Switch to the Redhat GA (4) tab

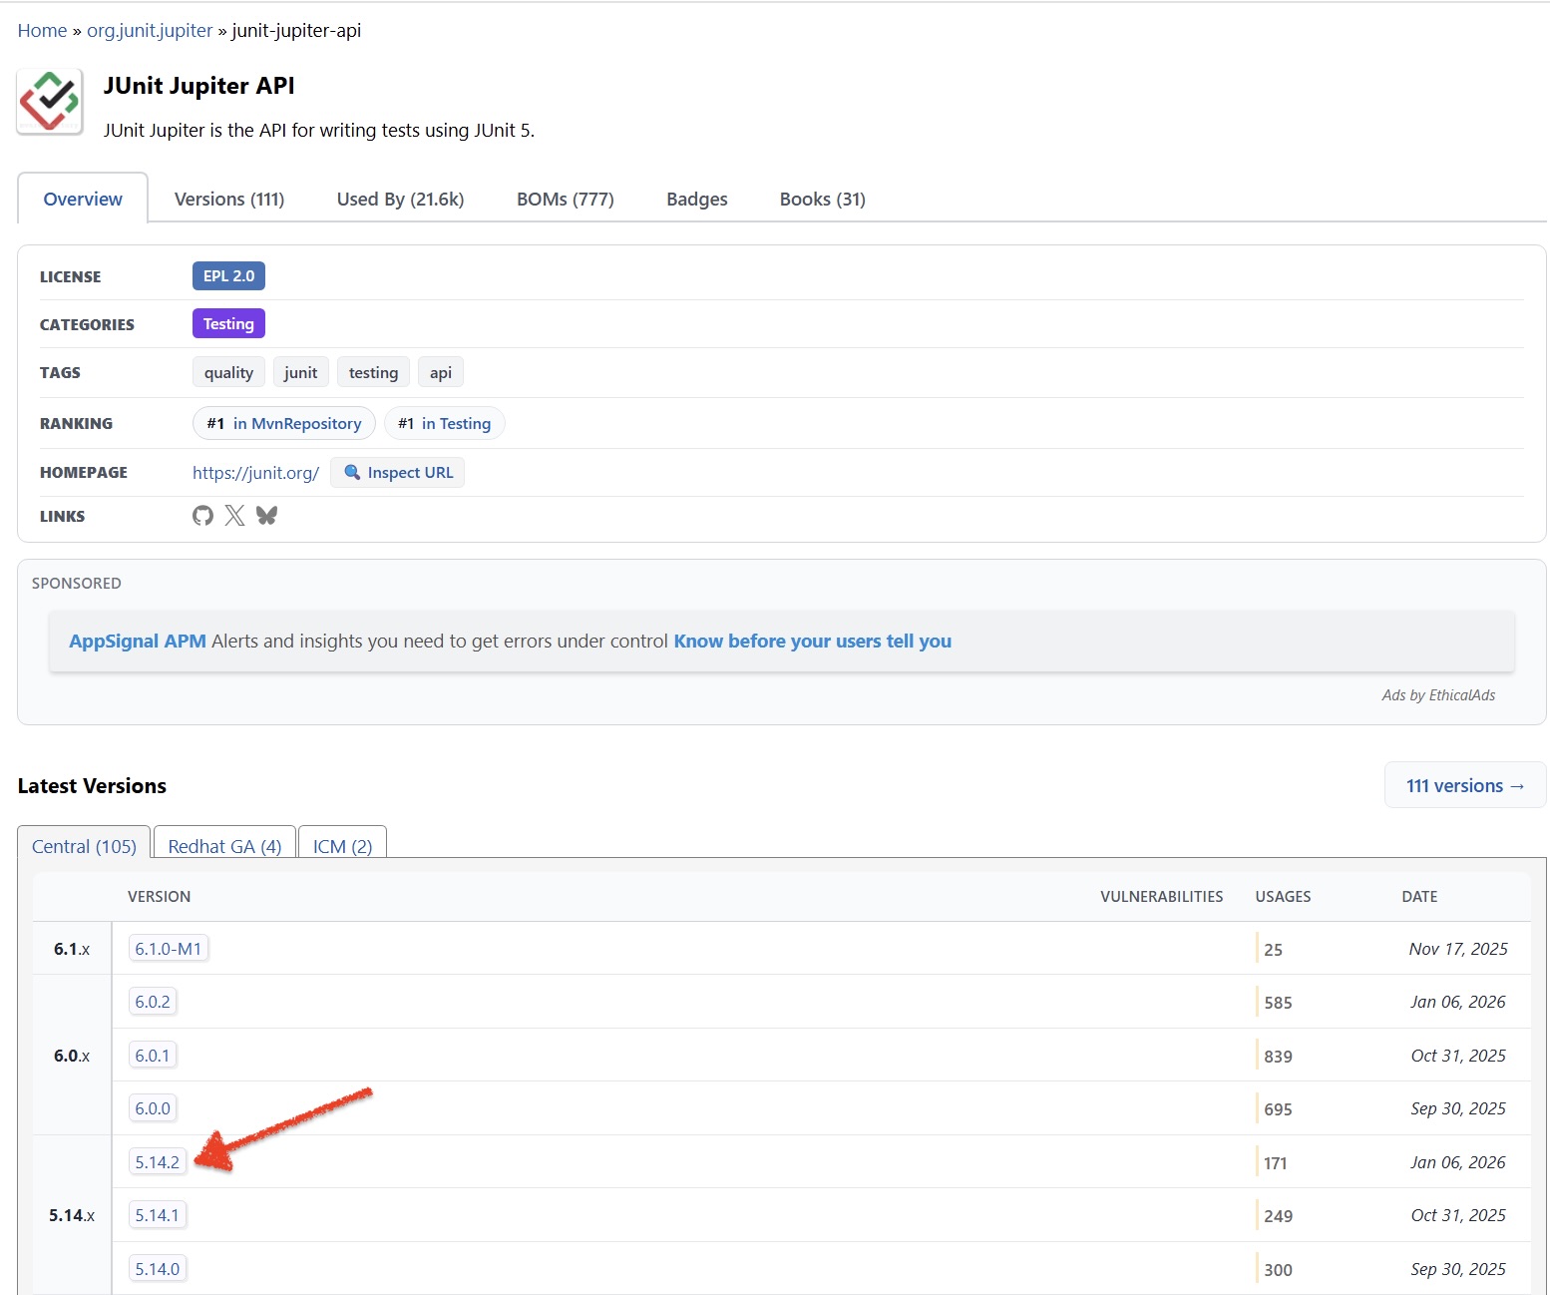pyautogui.click(x=224, y=846)
